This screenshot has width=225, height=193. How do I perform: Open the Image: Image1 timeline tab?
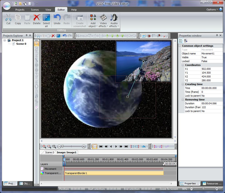pos(66,152)
